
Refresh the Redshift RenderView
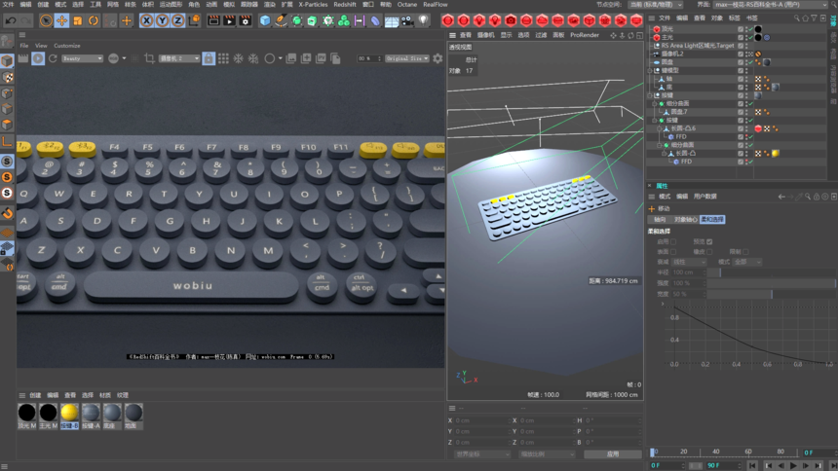[53, 58]
